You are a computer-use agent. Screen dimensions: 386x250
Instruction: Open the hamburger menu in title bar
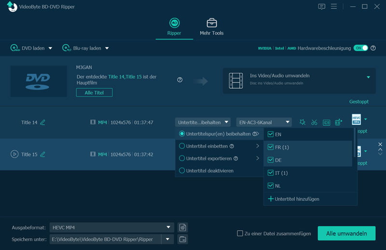point(334,6)
